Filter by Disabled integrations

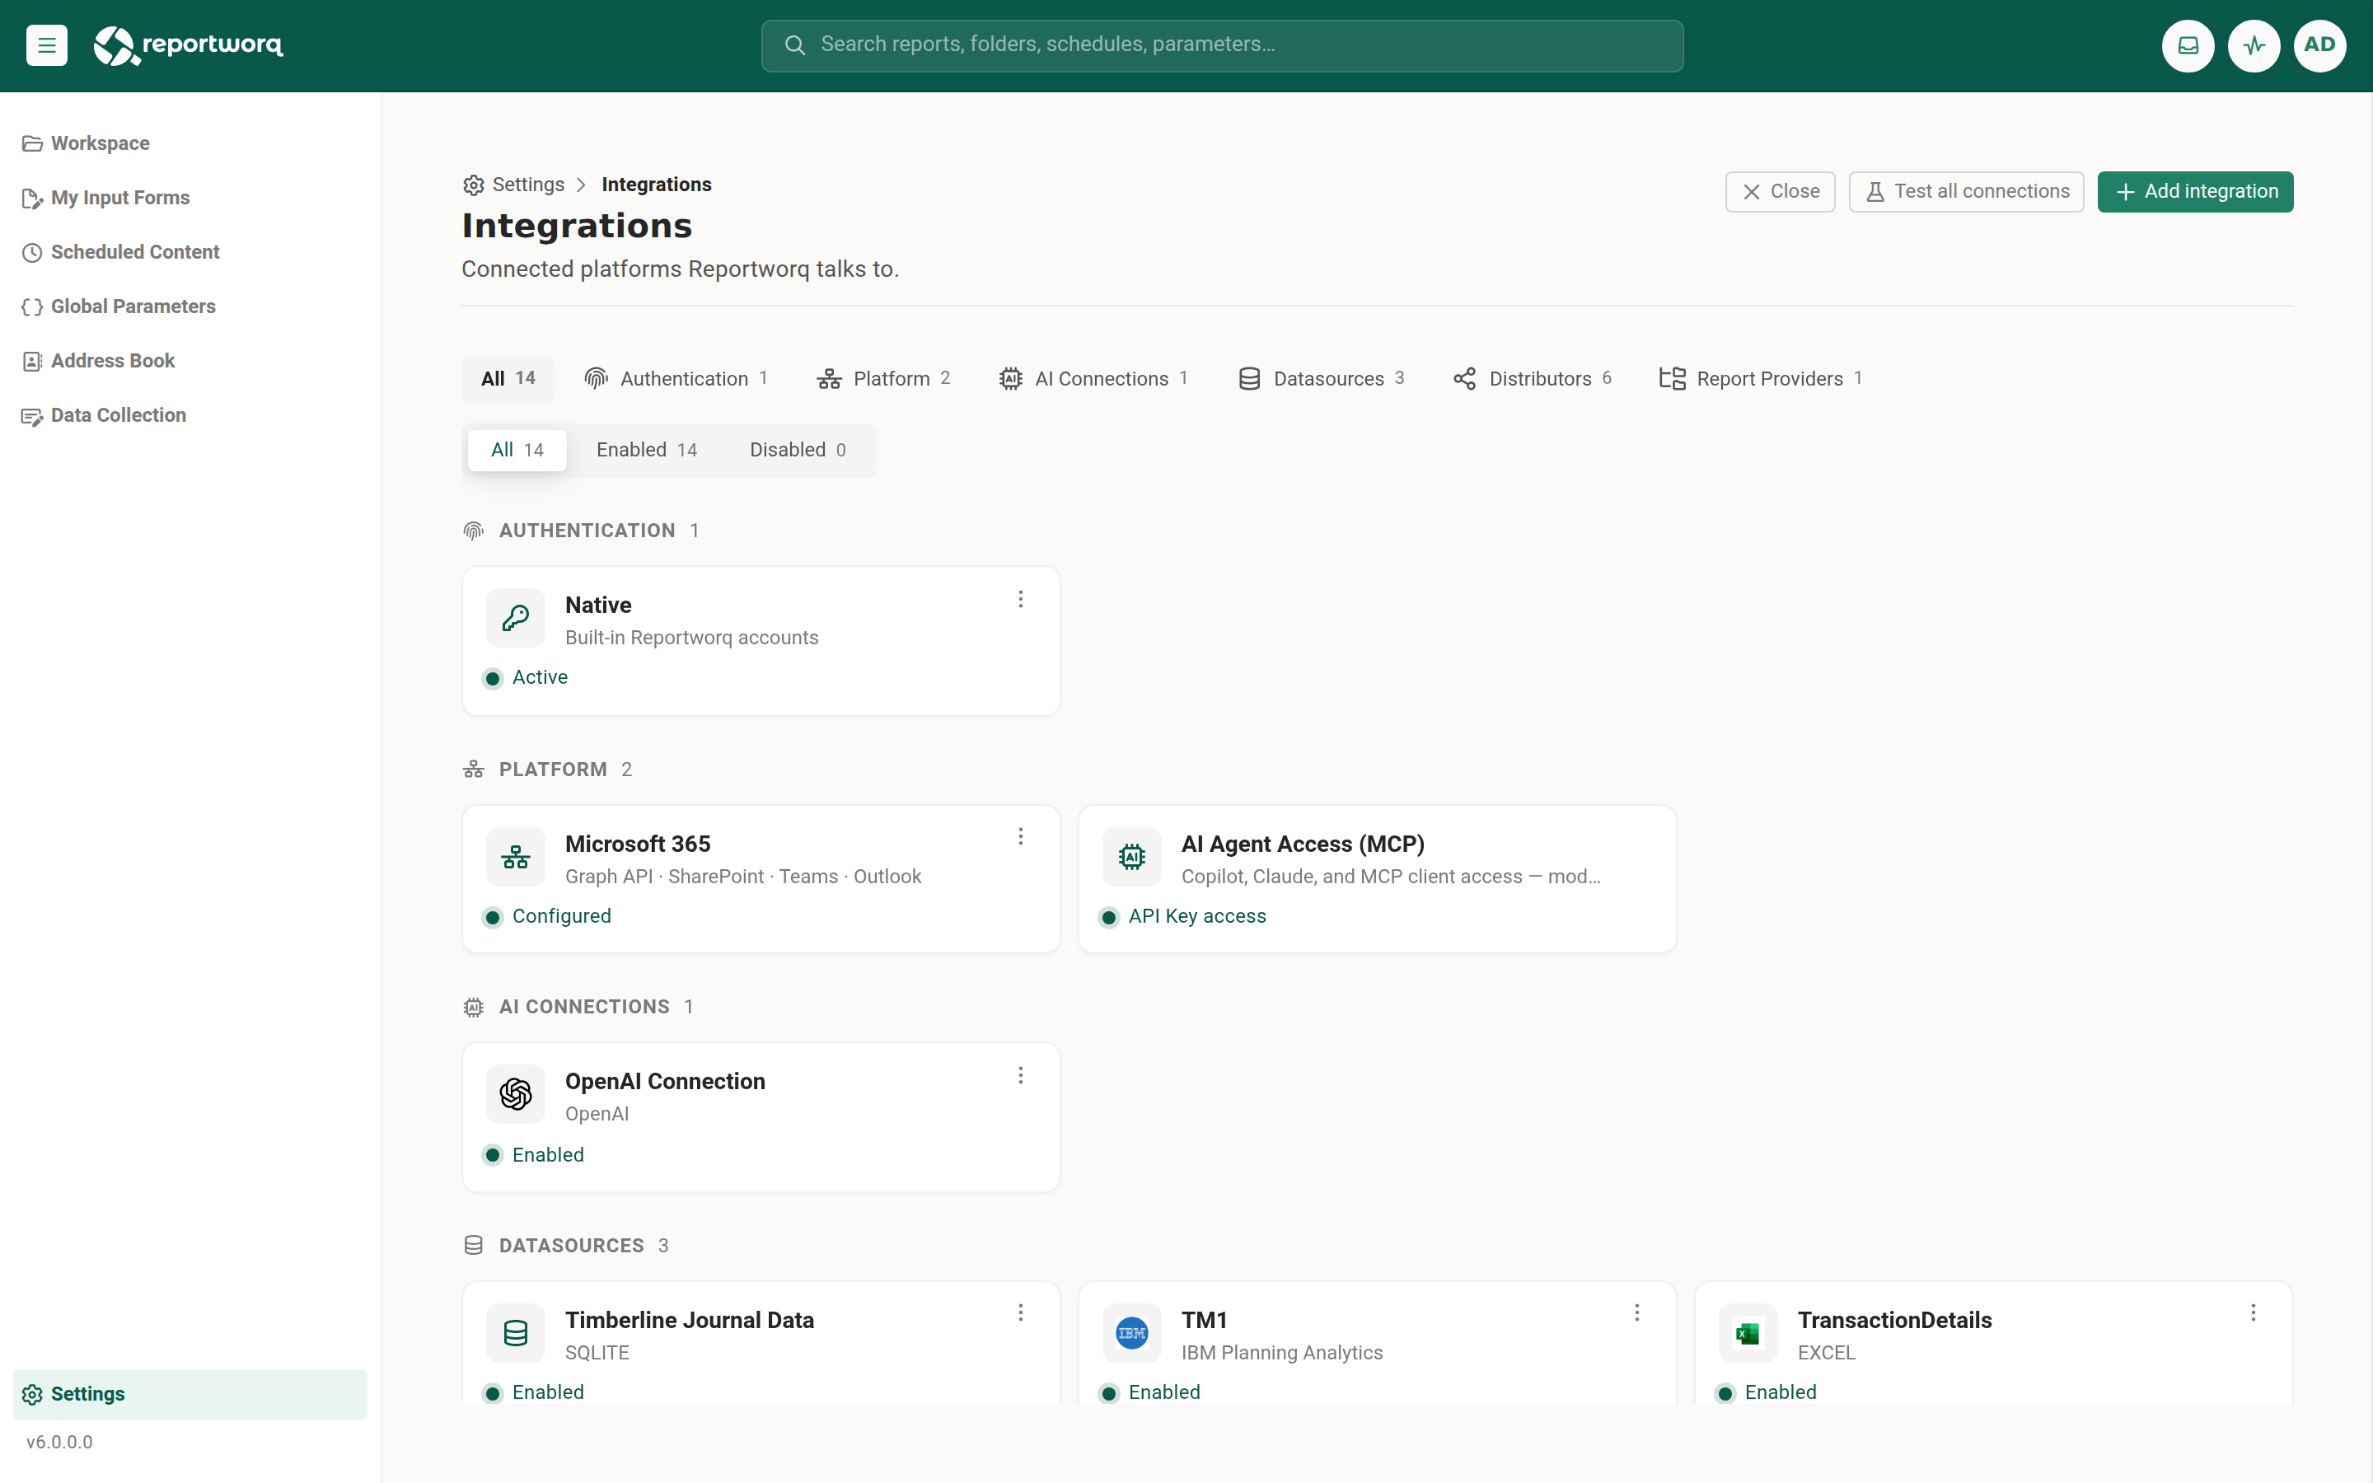798,450
